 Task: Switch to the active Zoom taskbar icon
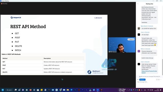point(98,90)
